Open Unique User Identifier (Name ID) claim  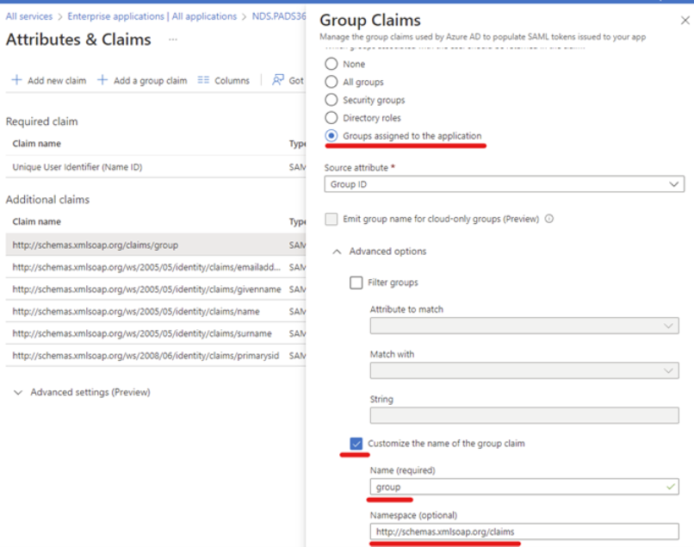click(156, 167)
